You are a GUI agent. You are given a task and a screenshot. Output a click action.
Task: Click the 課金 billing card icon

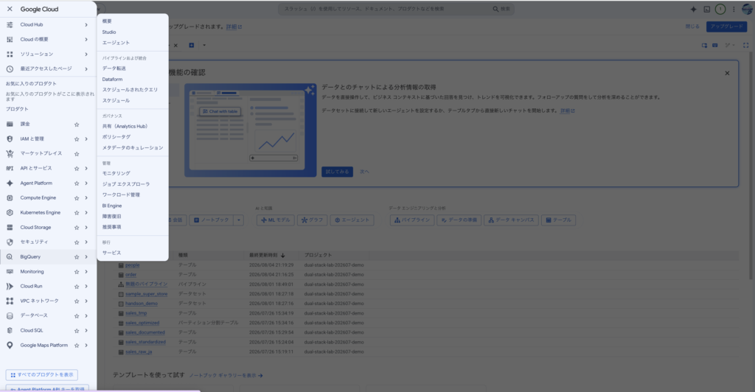pyautogui.click(x=10, y=124)
